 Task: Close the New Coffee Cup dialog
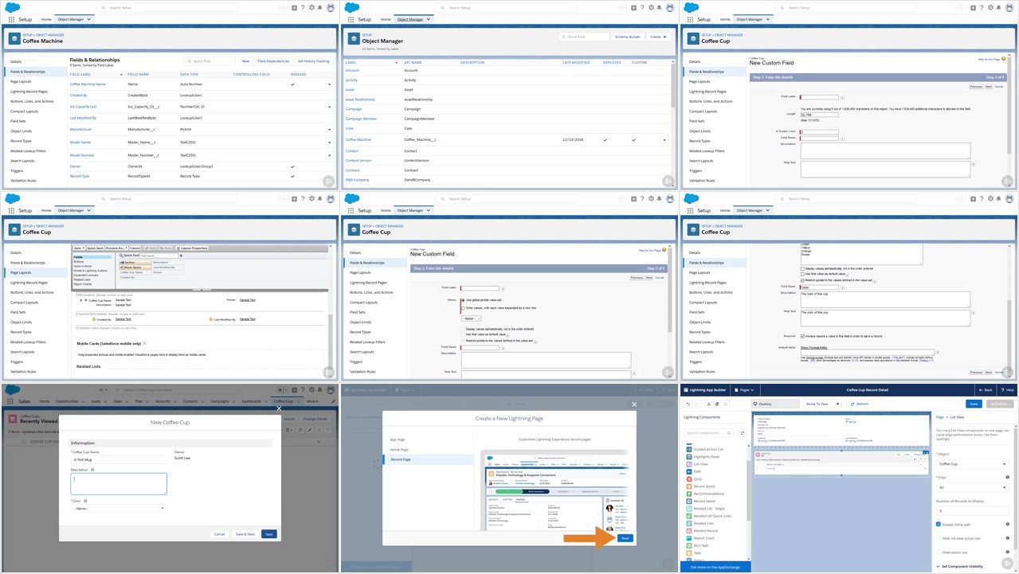[x=278, y=408]
